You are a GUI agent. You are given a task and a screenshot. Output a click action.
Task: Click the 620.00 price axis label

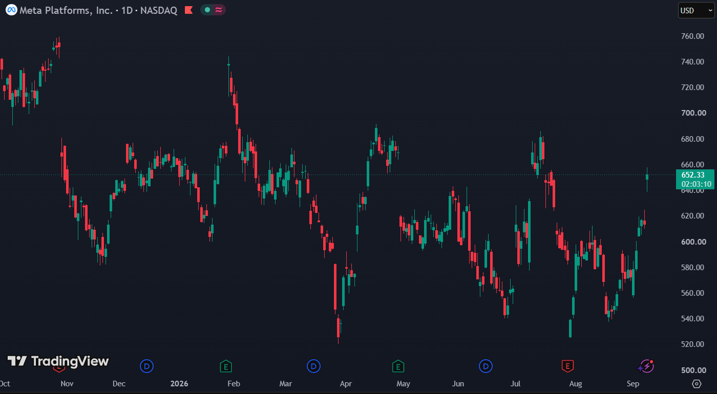click(x=694, y=216)
